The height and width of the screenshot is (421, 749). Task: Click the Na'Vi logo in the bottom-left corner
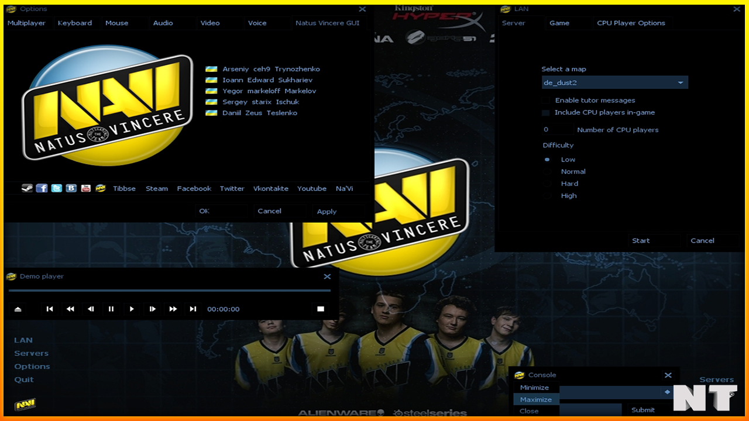25,404
